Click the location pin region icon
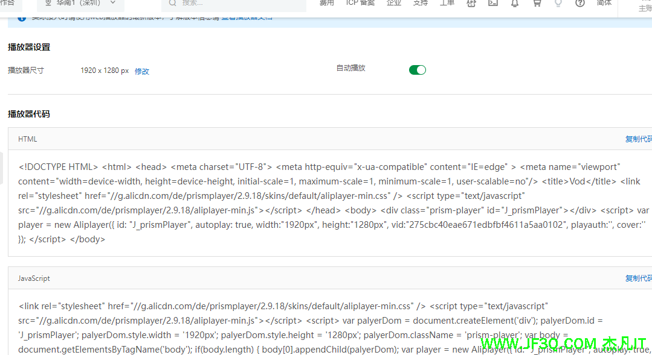 [x=48, y=3]
